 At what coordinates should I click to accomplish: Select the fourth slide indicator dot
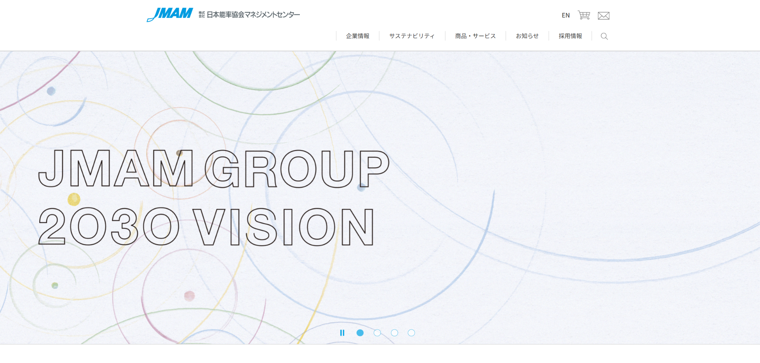click(x=411, y=333)
